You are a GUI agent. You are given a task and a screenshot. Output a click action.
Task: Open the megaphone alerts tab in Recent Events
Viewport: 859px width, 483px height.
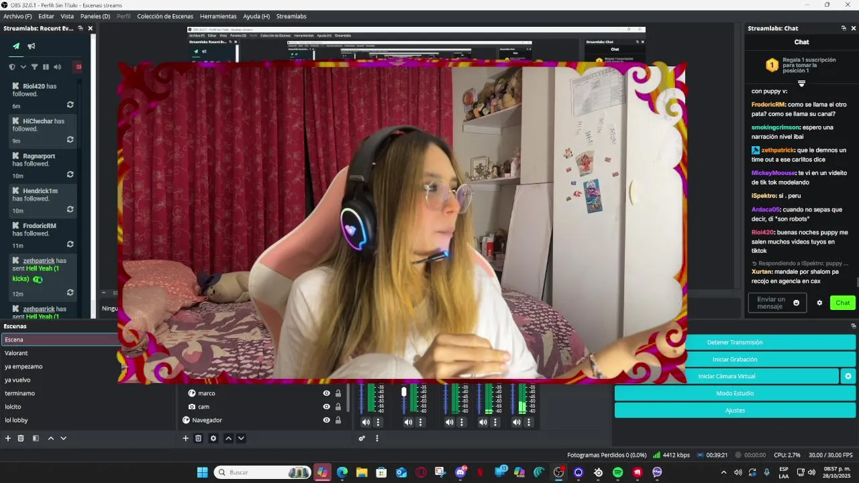(31, 46)
